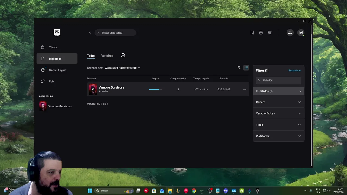Open Google Chrome from the taskbar

tap(194, 191)
